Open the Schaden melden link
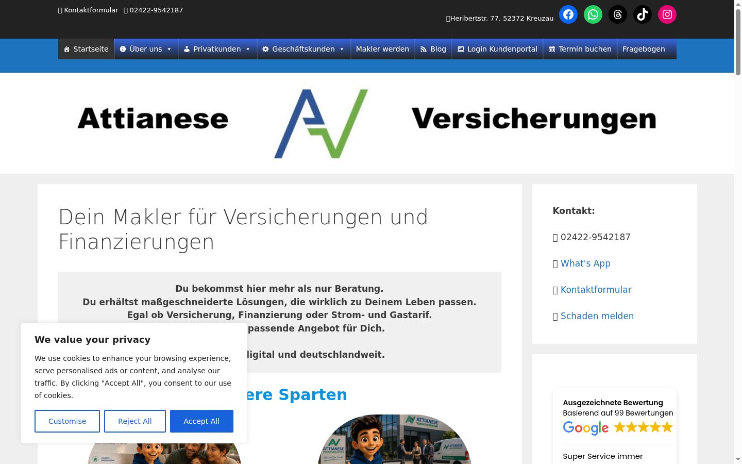This screenshot has height=464, width=742. click(x=597, y=316)
